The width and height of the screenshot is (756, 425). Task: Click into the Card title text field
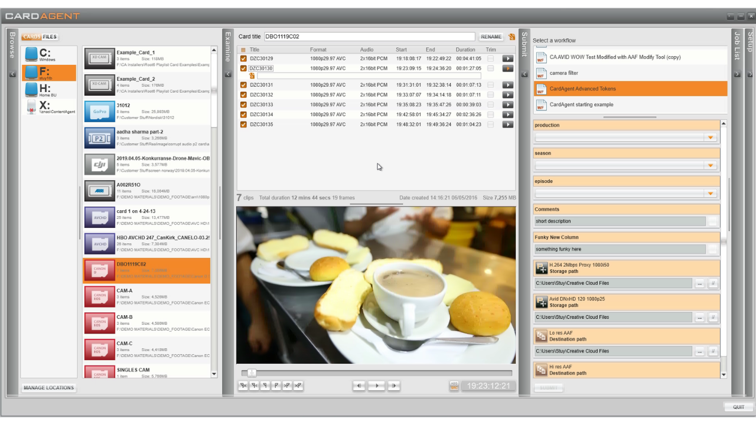coord(369,37)
